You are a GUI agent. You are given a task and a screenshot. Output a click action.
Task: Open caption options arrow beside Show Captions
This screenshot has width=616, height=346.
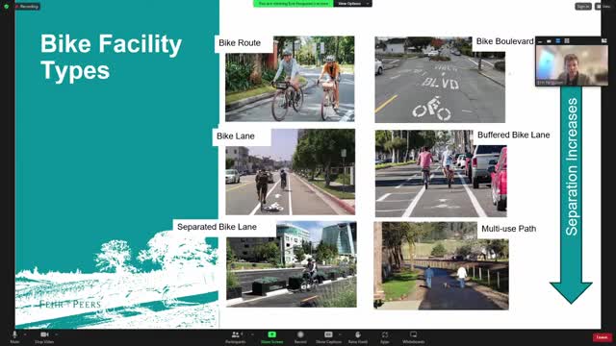[x=340, y=334]
